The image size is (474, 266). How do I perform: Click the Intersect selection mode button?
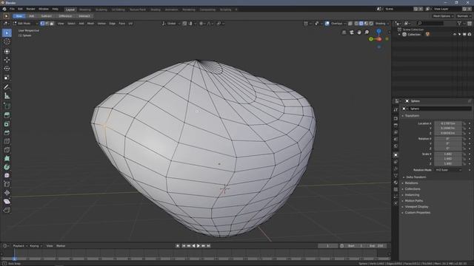tap(84, 16)
